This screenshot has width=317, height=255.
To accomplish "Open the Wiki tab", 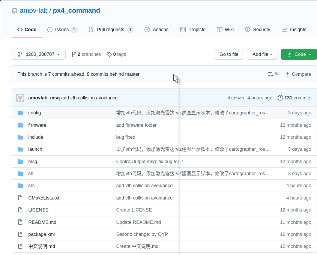I will 225,30.
